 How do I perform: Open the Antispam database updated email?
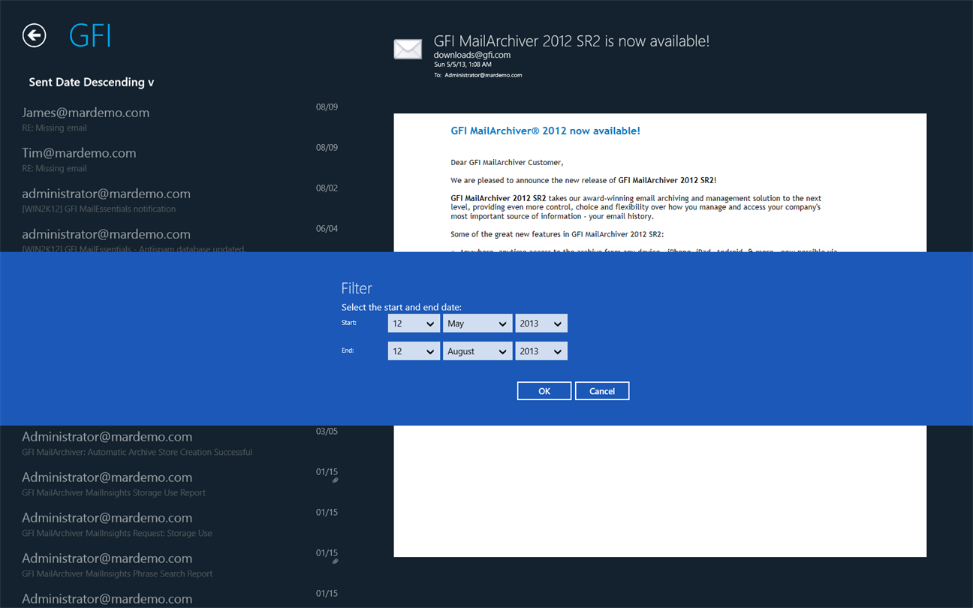180,238
